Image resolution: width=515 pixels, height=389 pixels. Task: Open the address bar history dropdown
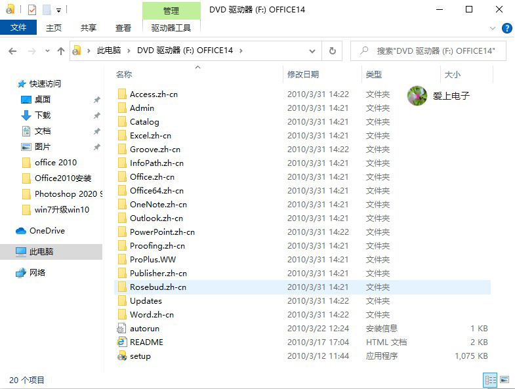pyautogui.click(x=312, y=51)
